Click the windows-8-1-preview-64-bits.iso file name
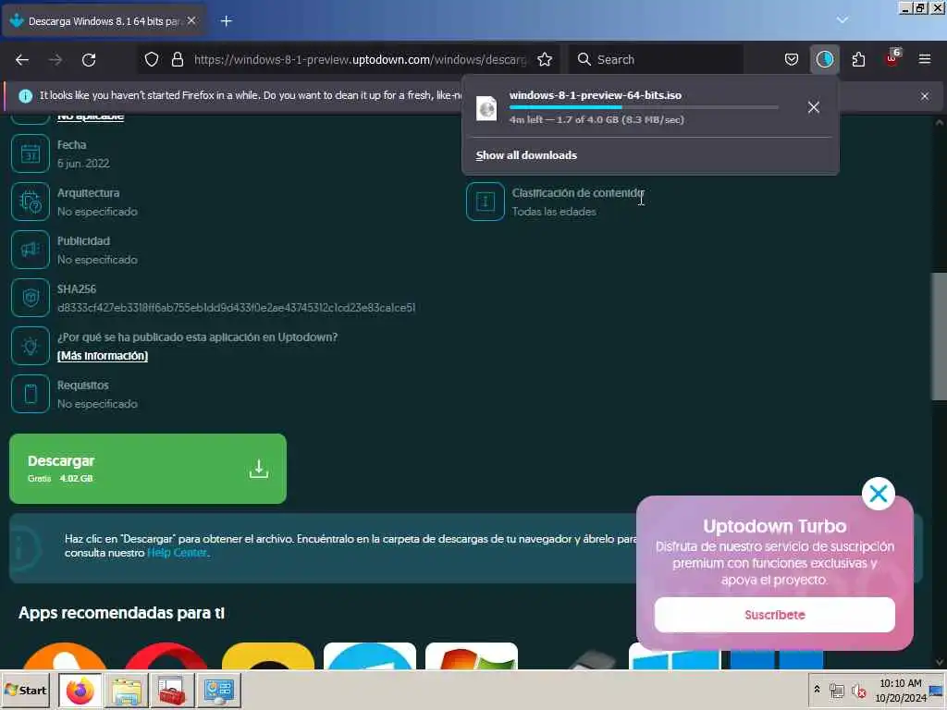Screen dimensions: 947x710 [595, 95]
